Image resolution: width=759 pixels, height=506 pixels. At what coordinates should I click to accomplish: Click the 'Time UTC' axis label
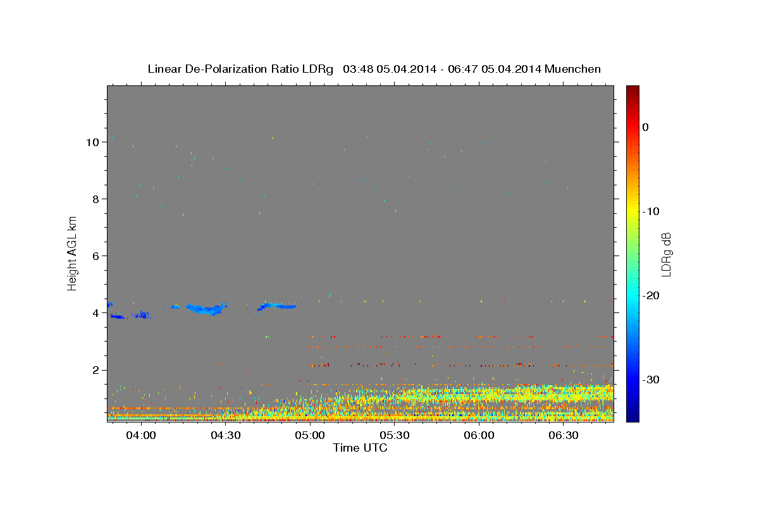(x=360, y=448)
